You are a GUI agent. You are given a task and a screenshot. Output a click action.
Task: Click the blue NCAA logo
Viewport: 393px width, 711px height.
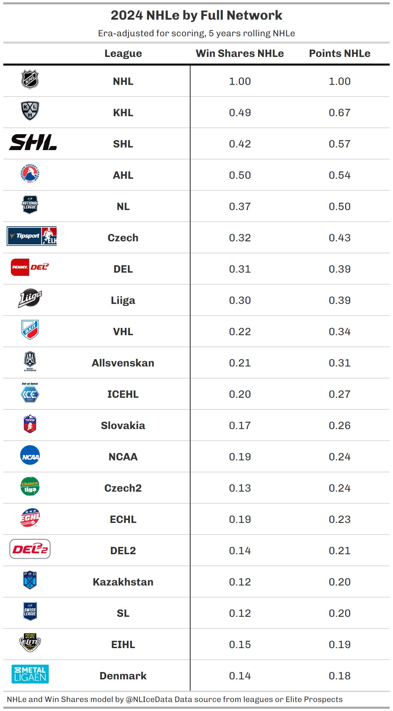click(x=30, y=455)
